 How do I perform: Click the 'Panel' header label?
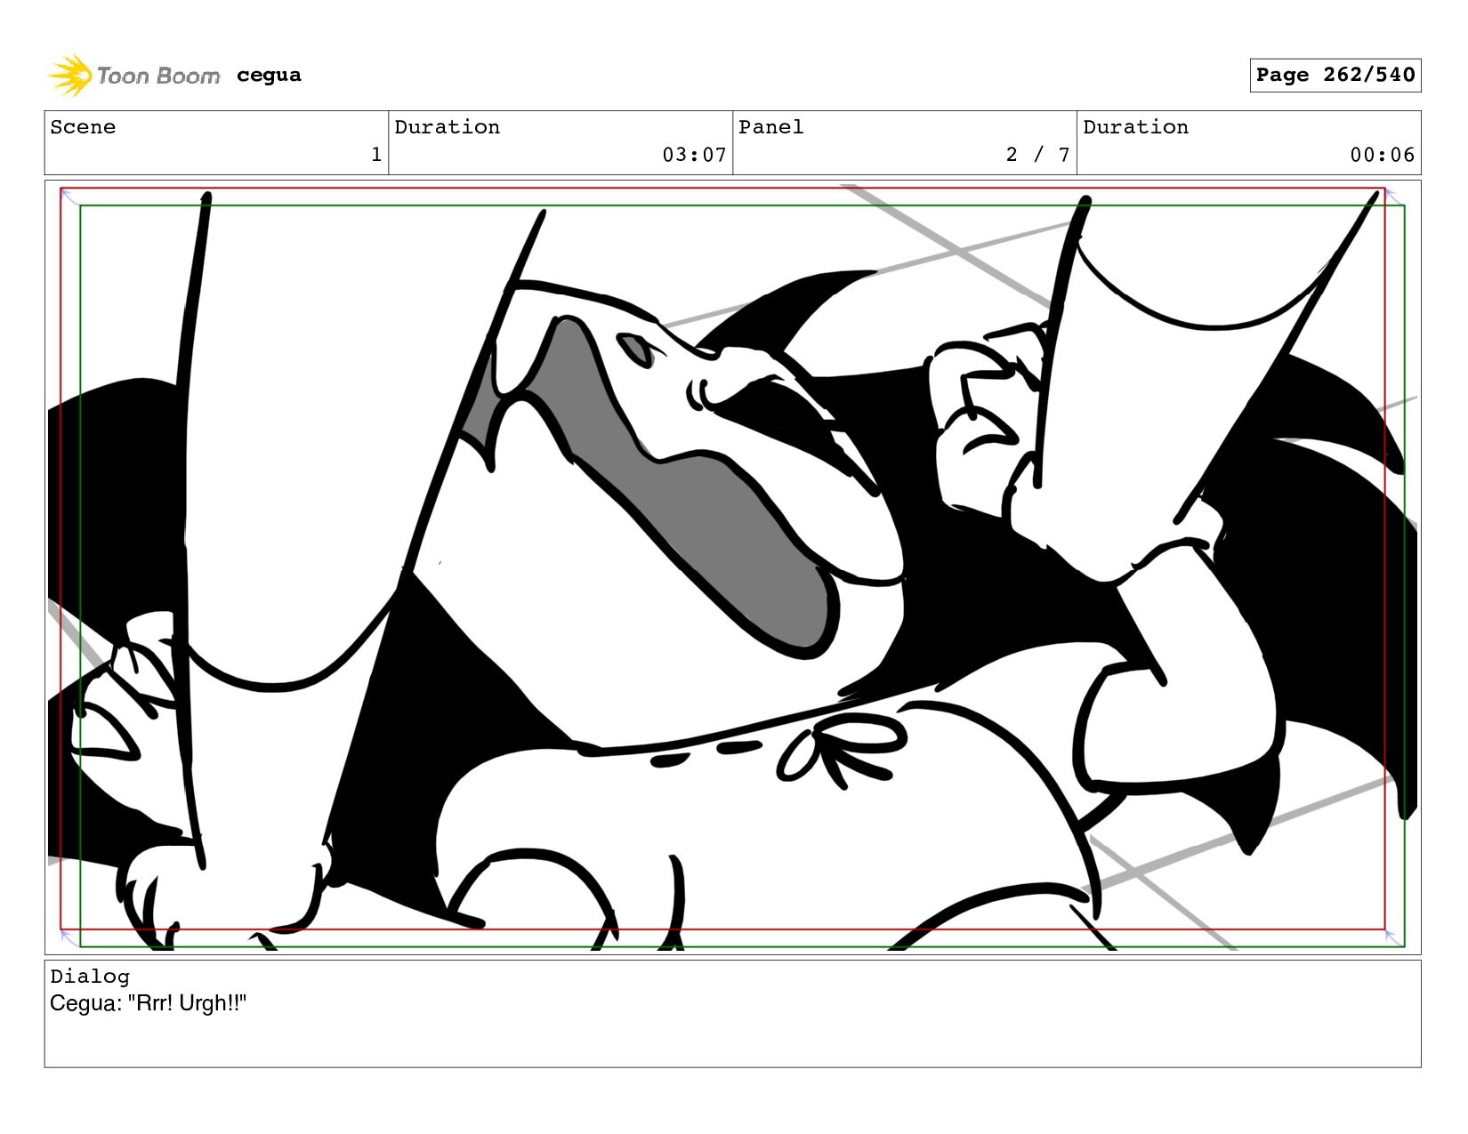771,127
